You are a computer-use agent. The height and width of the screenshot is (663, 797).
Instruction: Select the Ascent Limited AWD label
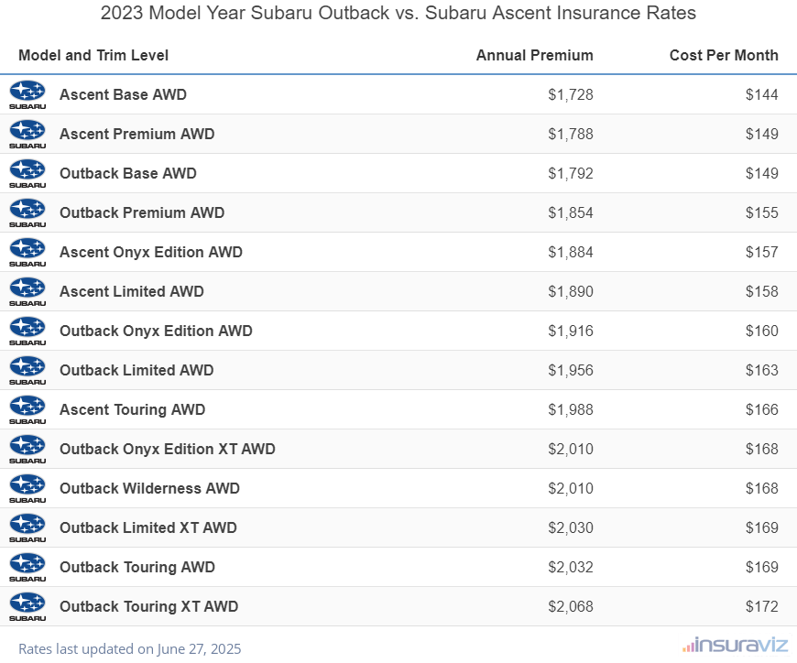point(132,291)
